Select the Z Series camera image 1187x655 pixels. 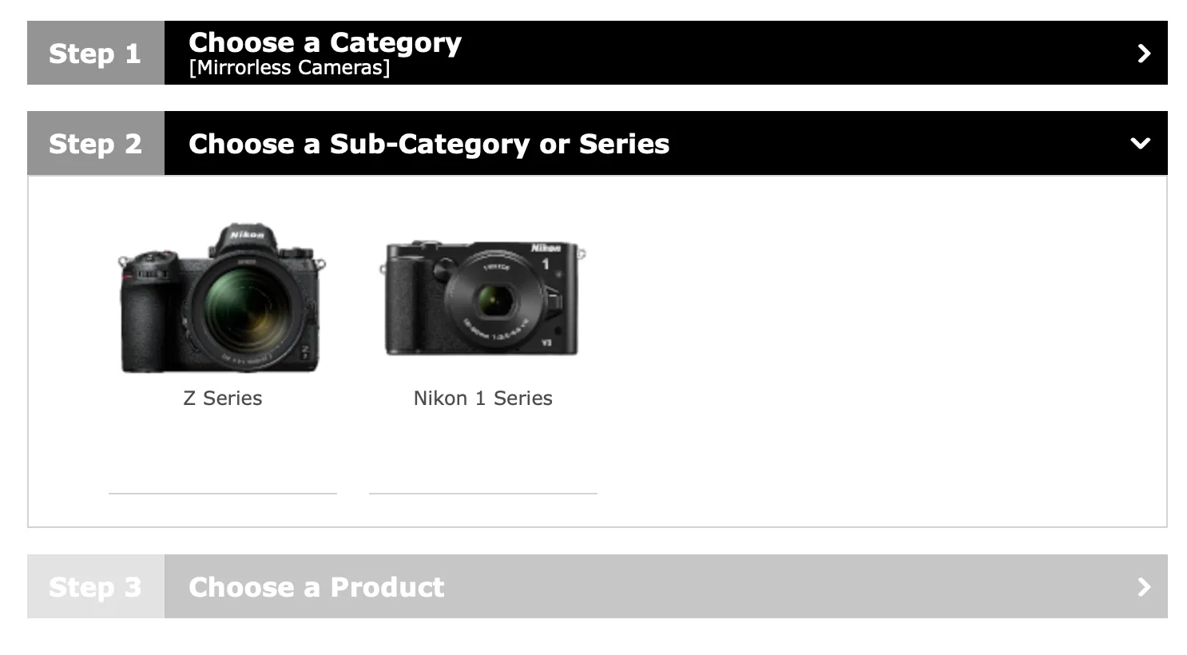point(222,298)
